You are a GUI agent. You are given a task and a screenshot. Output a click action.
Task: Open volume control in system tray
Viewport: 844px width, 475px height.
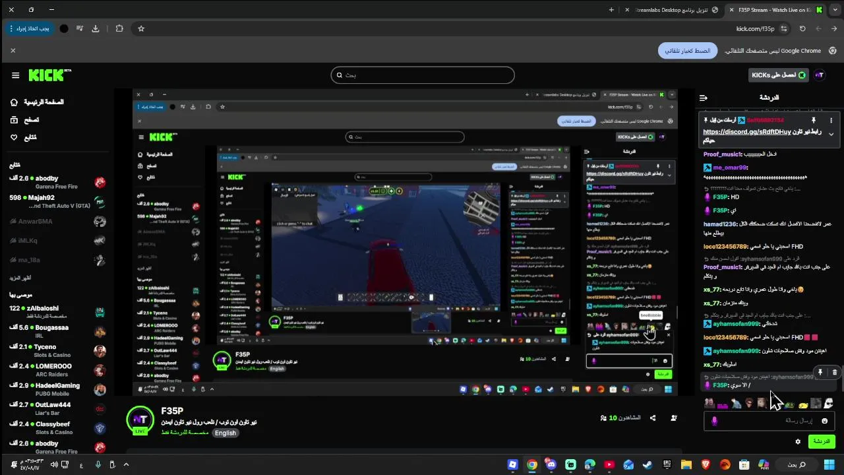pyautogui.click(x=54, y=464)
